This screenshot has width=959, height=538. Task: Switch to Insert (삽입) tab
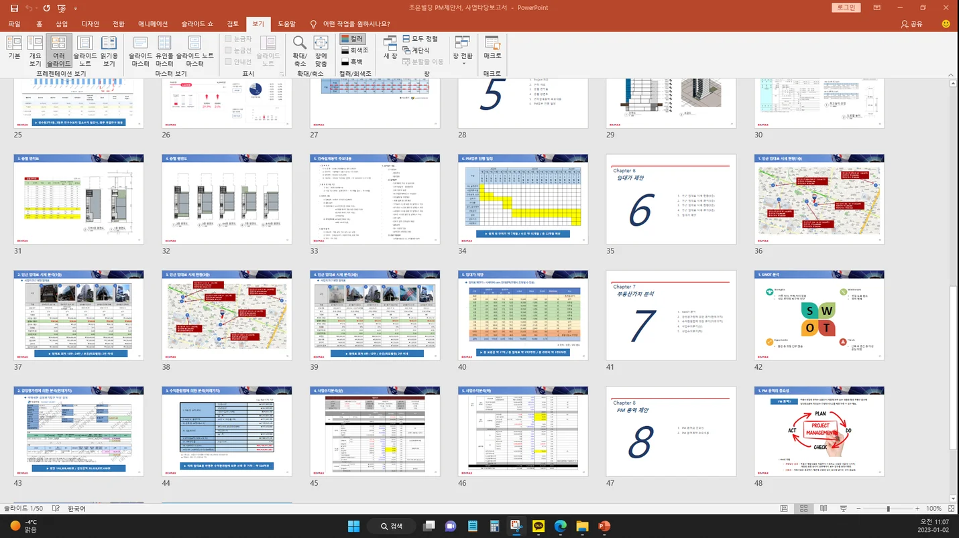(x=62, y=23)
